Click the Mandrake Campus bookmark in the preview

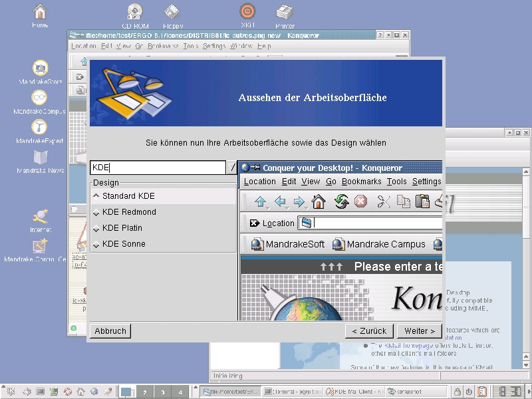(378, 244)
